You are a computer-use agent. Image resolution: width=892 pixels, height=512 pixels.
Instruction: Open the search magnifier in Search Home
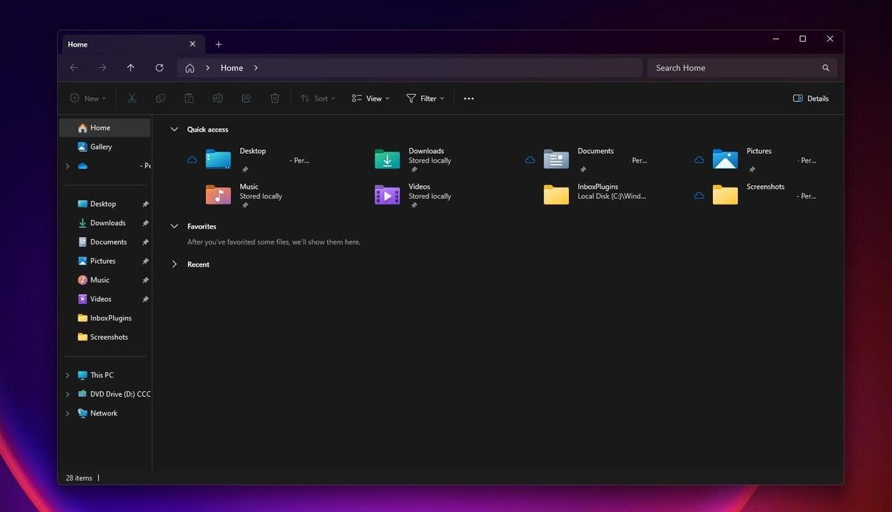tap(825, 67)
